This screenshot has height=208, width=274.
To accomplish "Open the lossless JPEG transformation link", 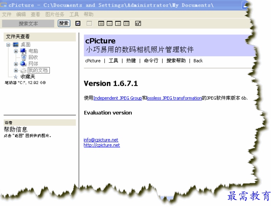I will pyautogui.click(x=175, y=98).
